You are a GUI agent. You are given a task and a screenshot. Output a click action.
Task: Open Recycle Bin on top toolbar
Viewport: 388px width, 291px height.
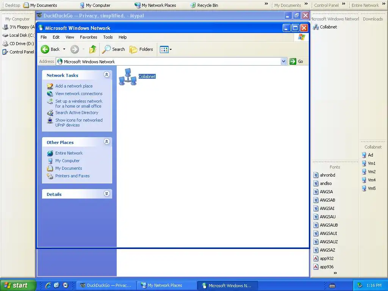pyautogui.click(x=204, y=5)
